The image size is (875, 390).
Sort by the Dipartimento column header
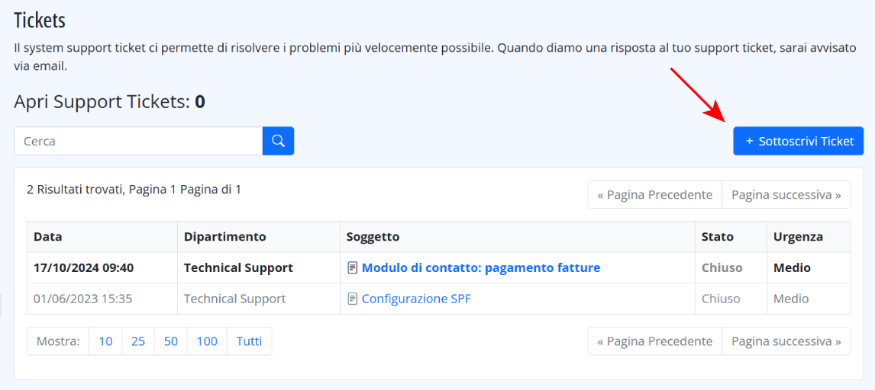click(x=225, y=237)
